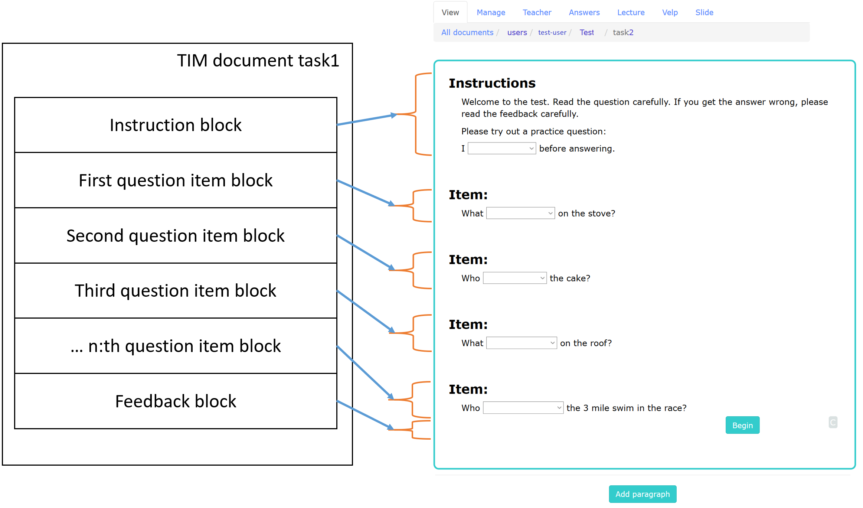Click the 'Instruction block' box in diagram
The image size is (863, 508).
click(x=176, y=125)
